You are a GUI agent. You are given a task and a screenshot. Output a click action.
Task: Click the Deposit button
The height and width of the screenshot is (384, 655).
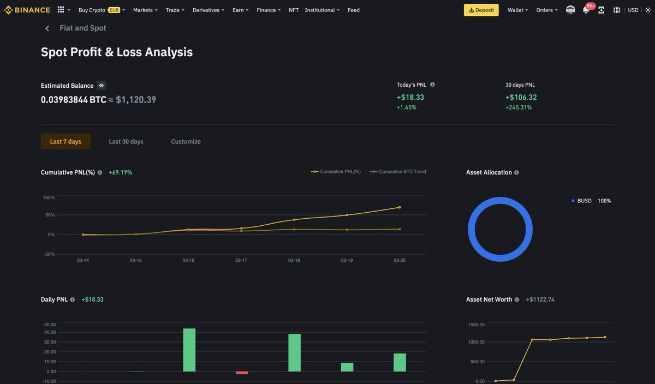[x=481, y=10]
